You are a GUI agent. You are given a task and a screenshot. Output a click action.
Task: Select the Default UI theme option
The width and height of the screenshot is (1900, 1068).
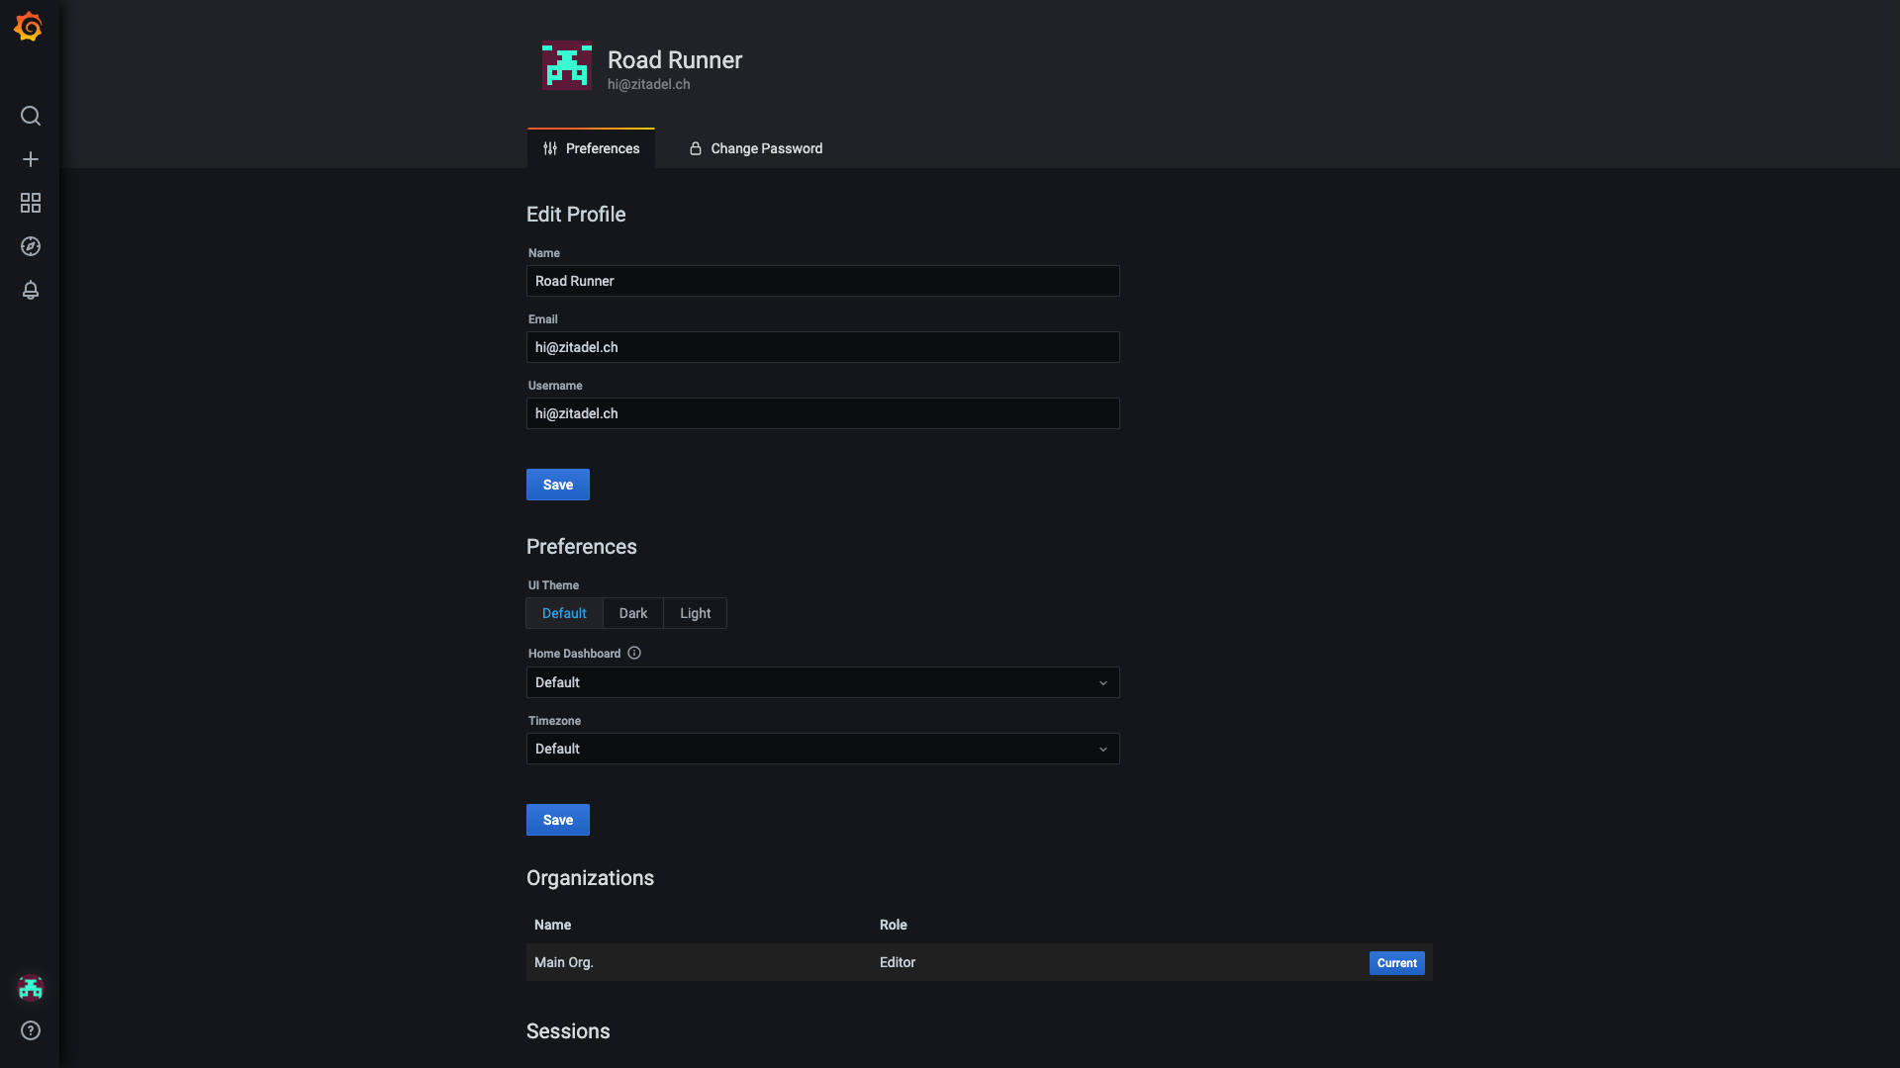click(564, 613)
